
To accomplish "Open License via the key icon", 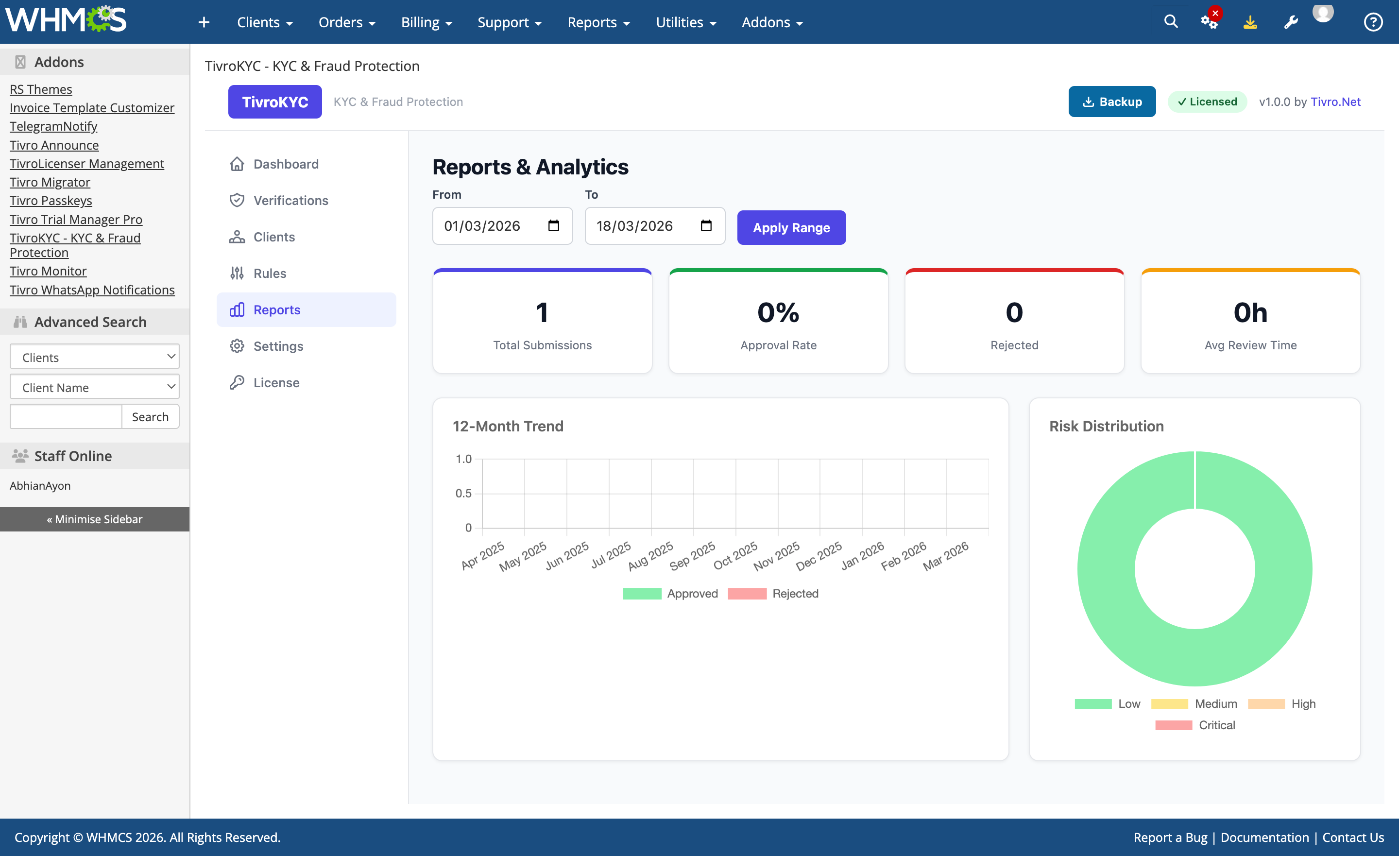I will [x=237, y=382].
